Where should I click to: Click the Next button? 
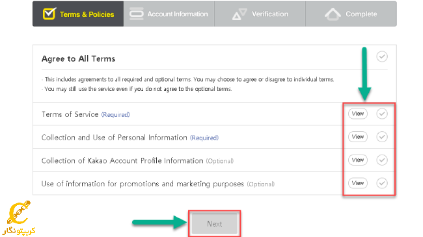tap(215, 223)
